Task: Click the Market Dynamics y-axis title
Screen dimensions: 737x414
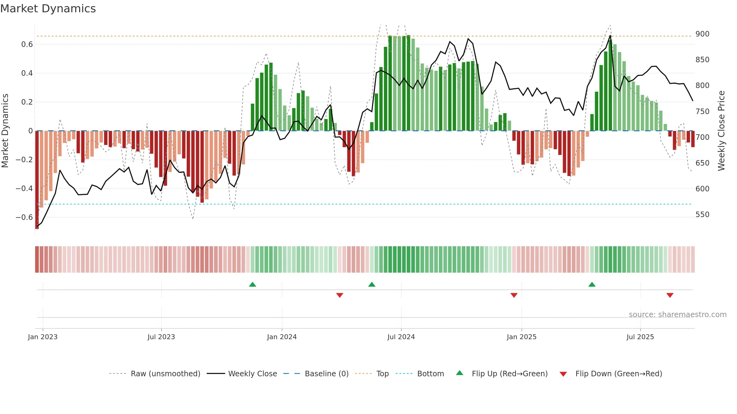Action: pyautogui.click(x=5, y=131)
